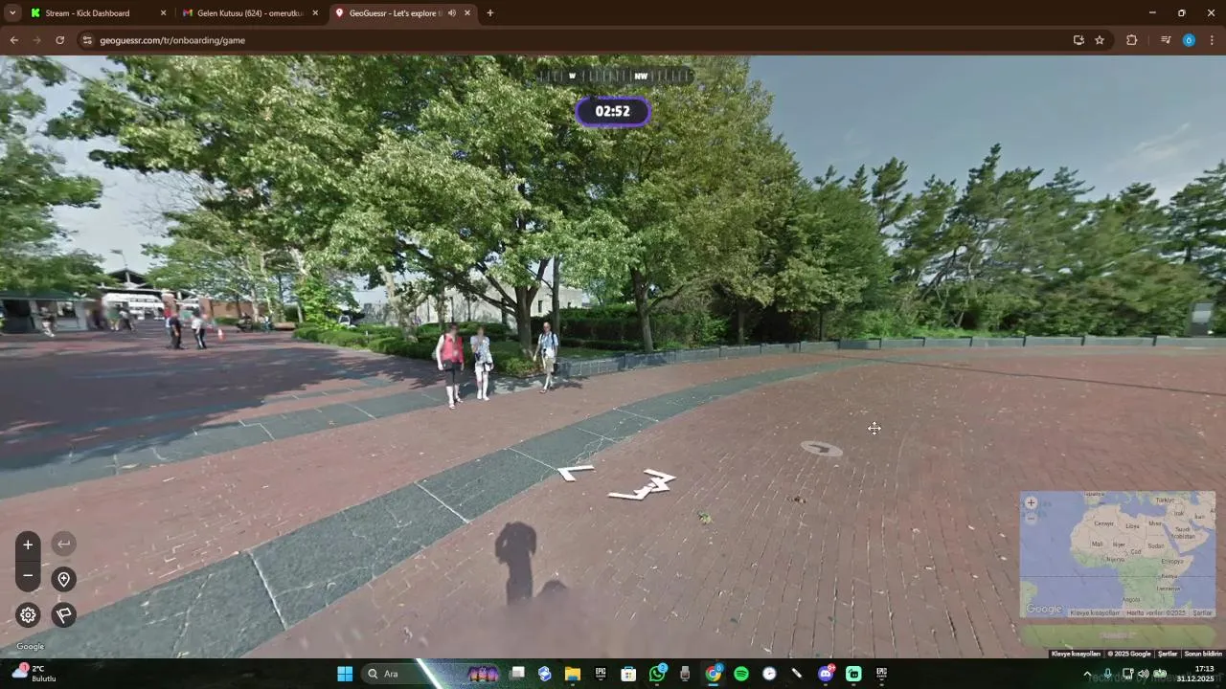Switch to the Gelen Kutusu Gmail tab
The image size is (1226, 689).
pyautogui.click(x=251, y=13)
